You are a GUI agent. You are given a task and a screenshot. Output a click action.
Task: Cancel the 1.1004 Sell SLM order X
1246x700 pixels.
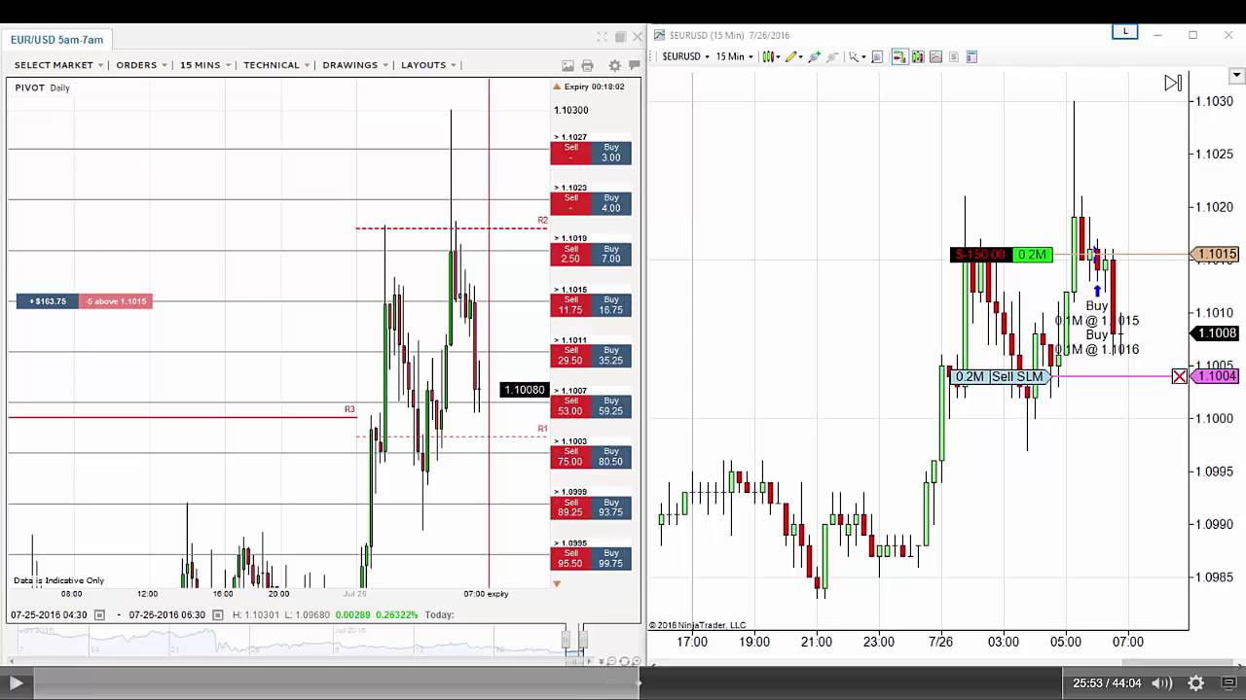click(1179, 376)
